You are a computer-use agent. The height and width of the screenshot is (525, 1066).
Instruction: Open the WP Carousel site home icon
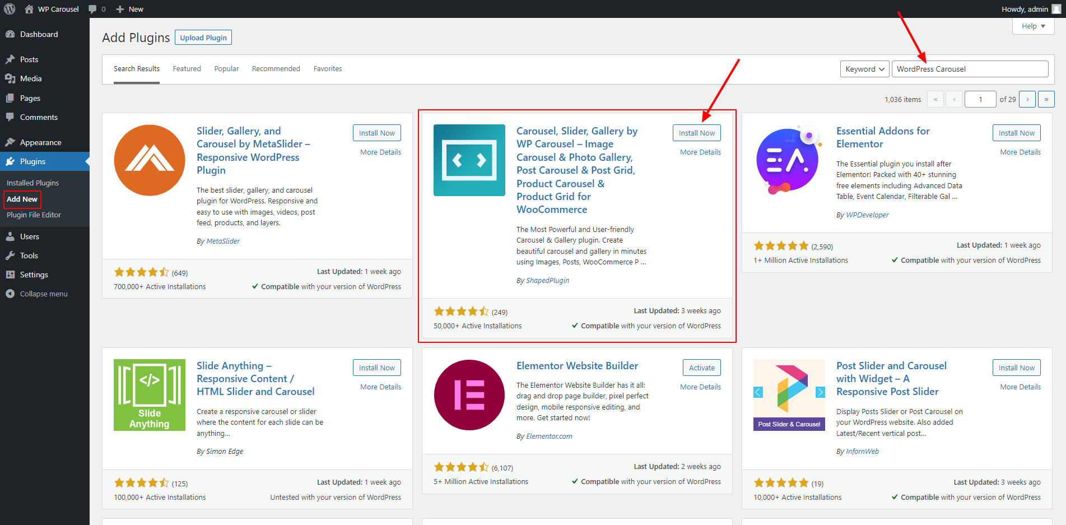[29, 9]
